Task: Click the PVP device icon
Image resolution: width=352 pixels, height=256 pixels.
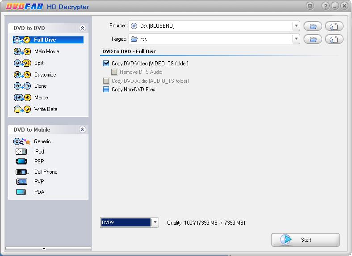Action: (21, 182)
